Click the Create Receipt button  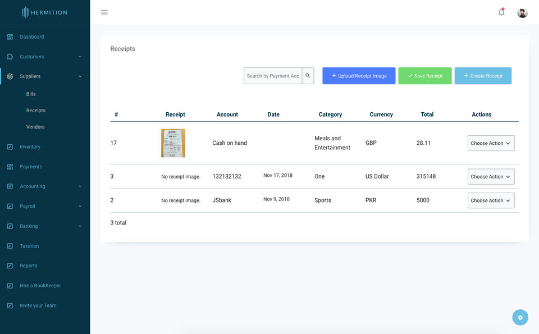[483, 76]
